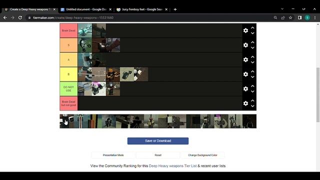Viewport: 320px width, 180px height.
Task: Move S tier row down
Action: [252, 48]
